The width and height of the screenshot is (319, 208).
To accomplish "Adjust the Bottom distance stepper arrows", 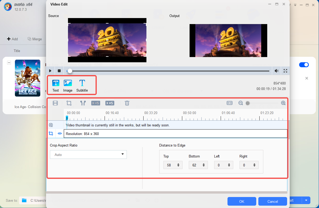I will coord(204,165).
